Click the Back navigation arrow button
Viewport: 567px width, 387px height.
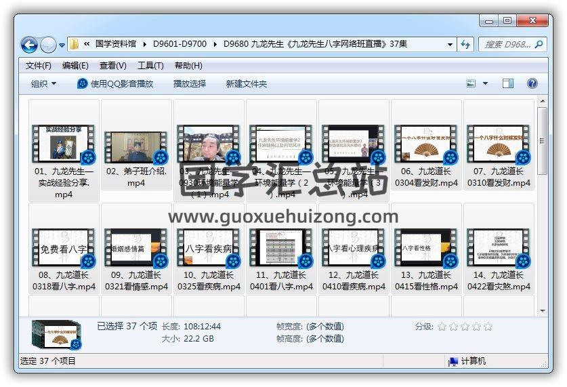[x=29, y=45]
